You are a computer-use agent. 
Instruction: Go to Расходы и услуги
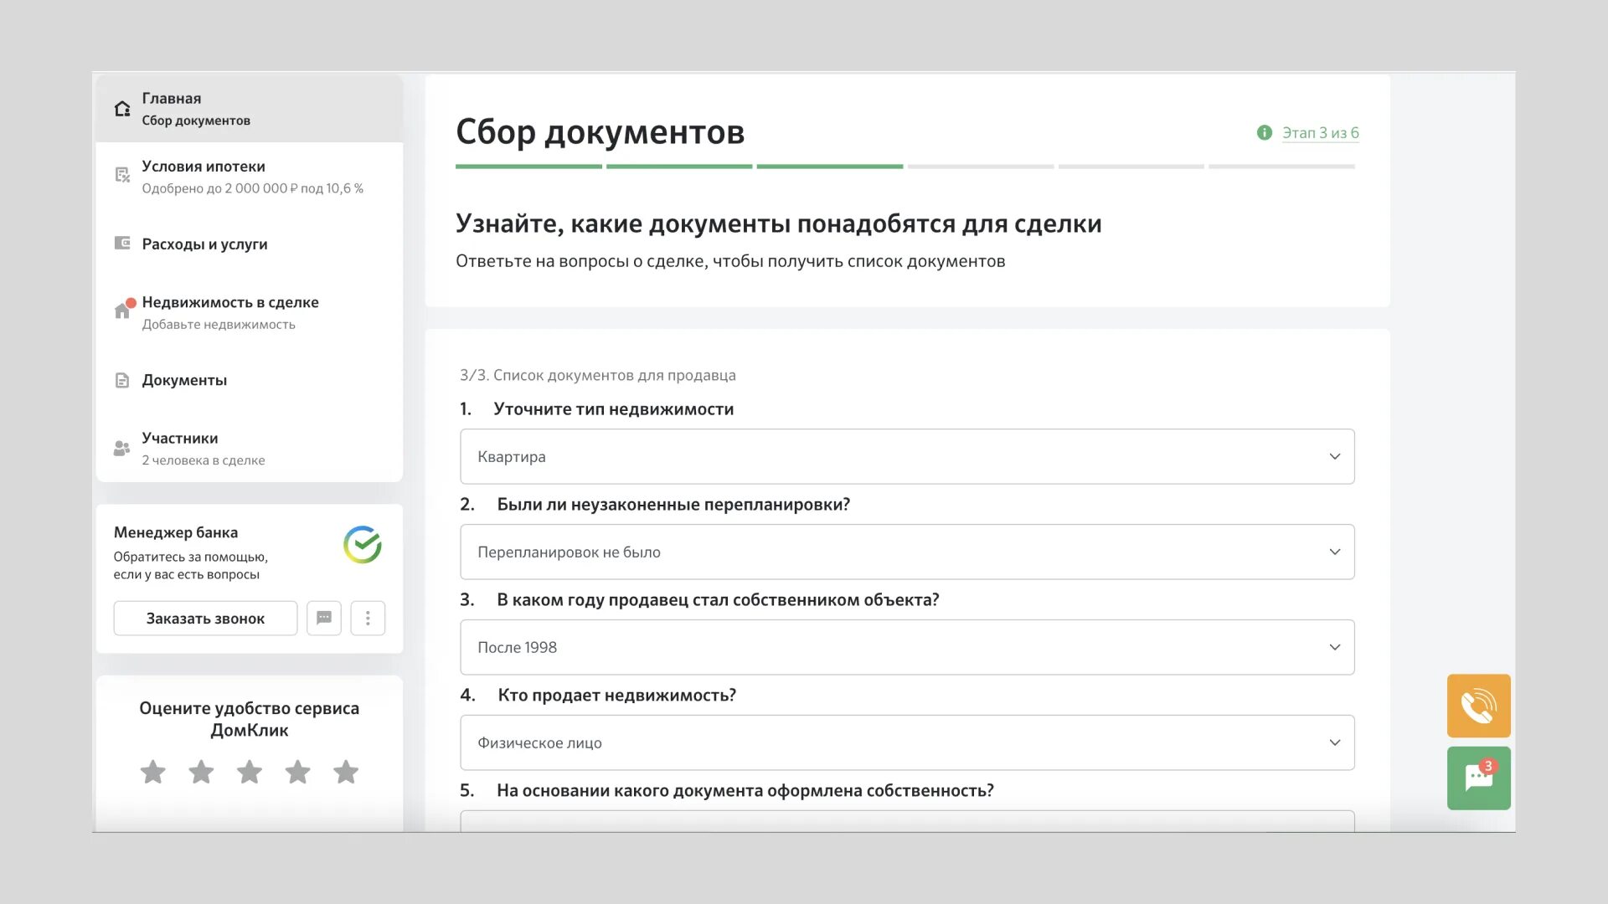click(x=250, y=244)
